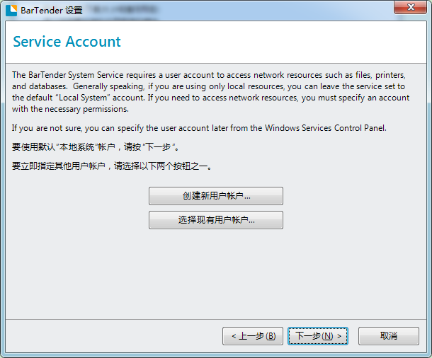Image resolution: width=432 pixels, height=358 pixels.
Task: Click the 选择现有用户帐户... button
Action: pyautogui.click(x=216, y=220)
